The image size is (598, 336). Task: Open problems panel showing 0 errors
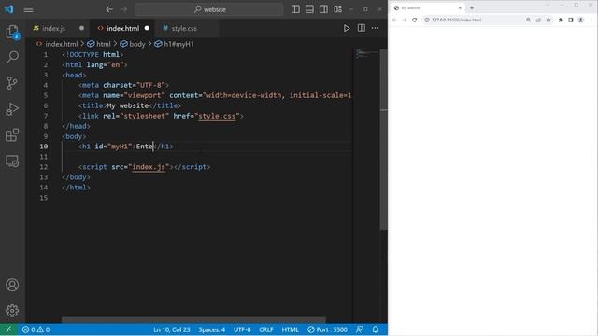(x=36, y=329)
